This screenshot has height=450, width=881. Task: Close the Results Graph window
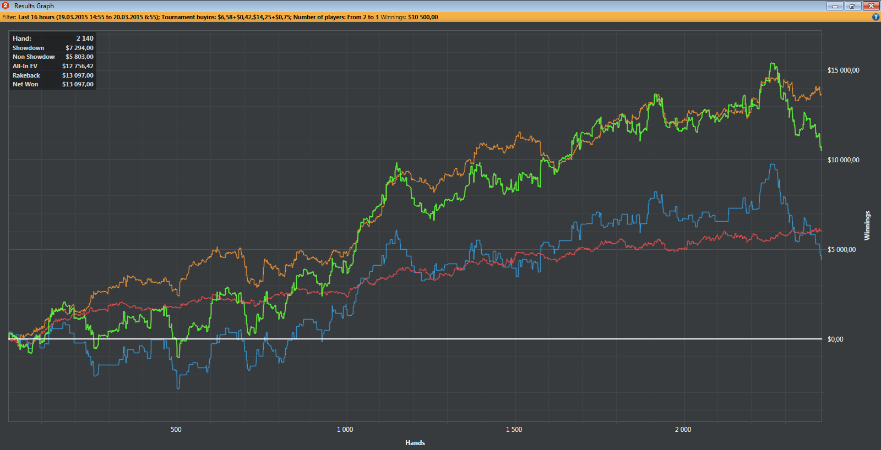[871, 6]
